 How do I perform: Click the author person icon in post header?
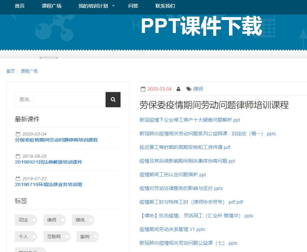click(x=178, y=89)
